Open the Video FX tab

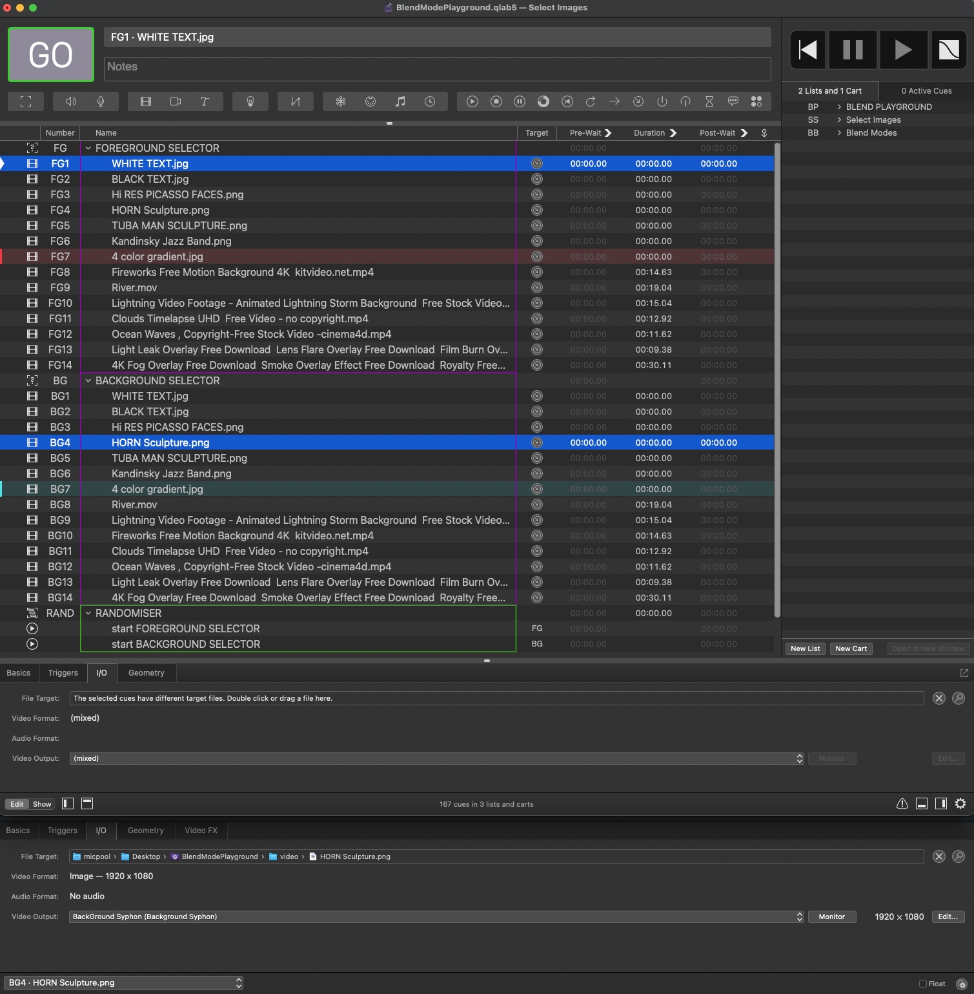click(201, 831)
